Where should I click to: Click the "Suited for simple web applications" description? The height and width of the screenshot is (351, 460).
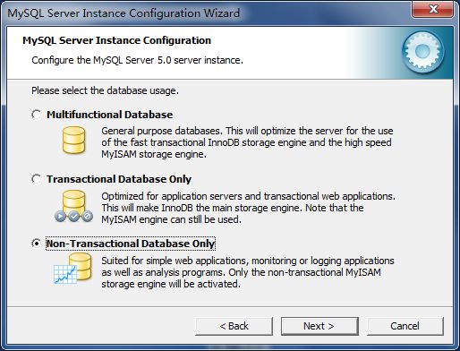point(248,272)
